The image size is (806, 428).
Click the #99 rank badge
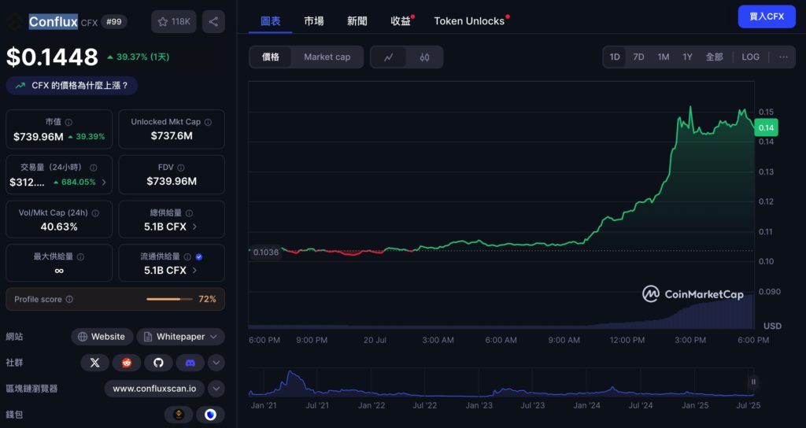[x=114, y=21]
